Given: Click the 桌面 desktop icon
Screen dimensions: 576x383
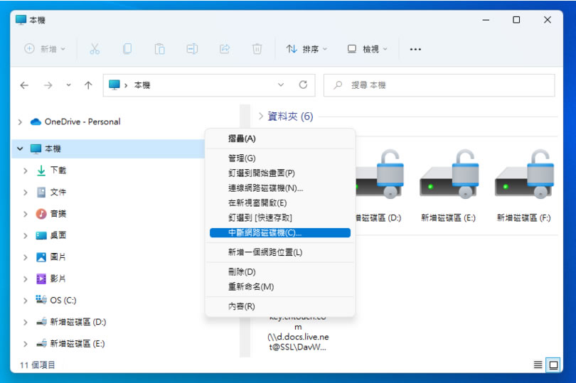Looking at the screenshot, I should (x=41, y=235).
